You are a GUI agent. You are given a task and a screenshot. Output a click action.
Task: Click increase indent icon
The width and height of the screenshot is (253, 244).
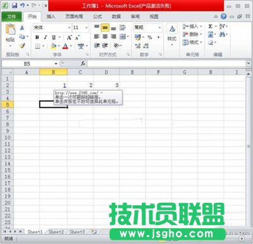(105, 46)
